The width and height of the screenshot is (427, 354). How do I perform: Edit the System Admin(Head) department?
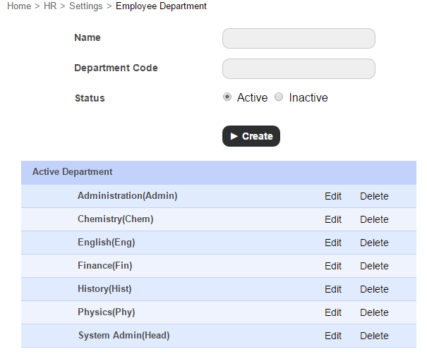point(333,336)
